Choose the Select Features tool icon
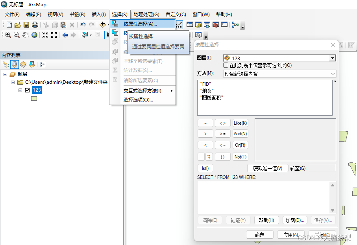The width and height of the screenshot is (357, 245). click(x=85, y=35)
